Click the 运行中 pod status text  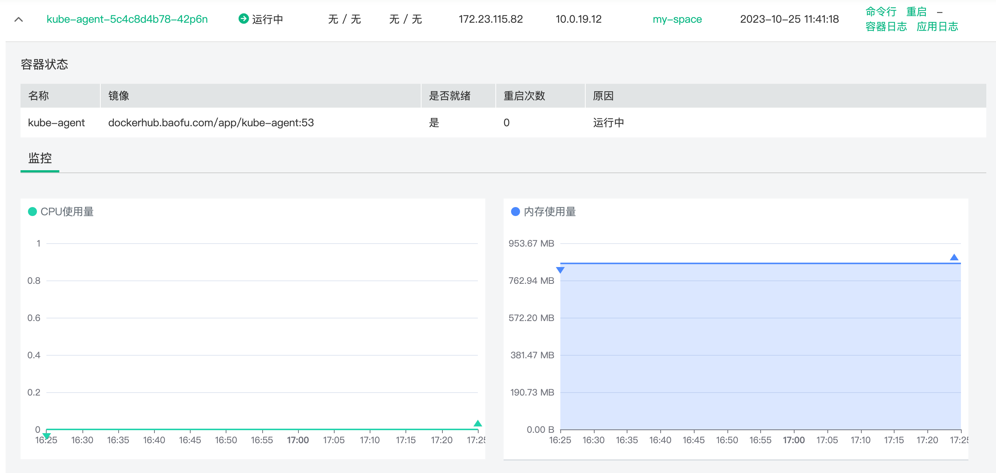click(267, 19)
